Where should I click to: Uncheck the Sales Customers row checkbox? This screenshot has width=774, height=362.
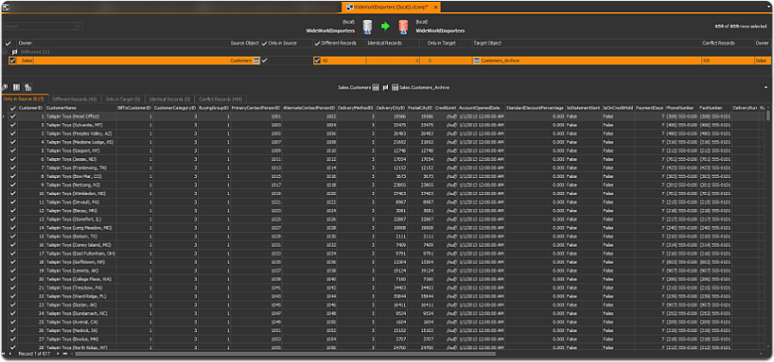[12, 60]
